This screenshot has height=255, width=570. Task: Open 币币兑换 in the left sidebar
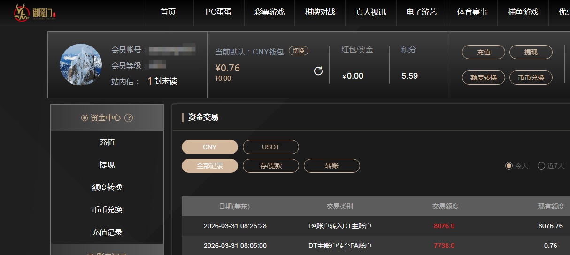[x=107, y=210]
